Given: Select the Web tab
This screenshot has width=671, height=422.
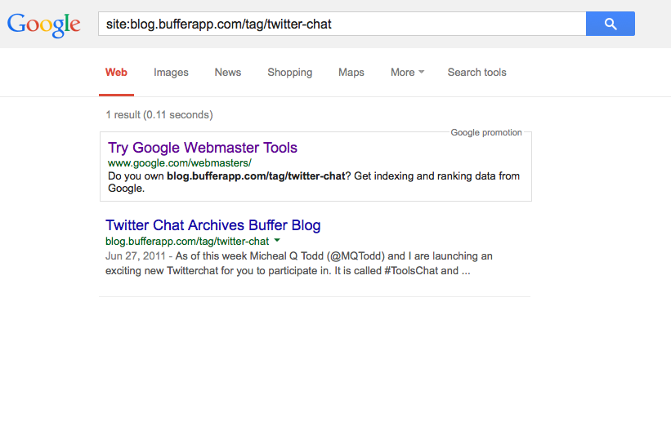Looking at the screenshot, I should pos(116,73).
